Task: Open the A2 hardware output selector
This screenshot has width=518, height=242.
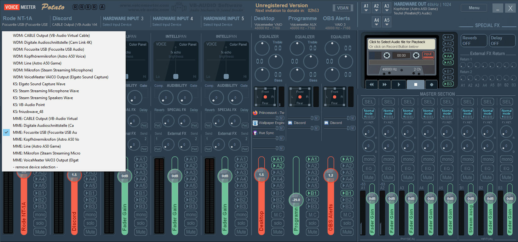Action: click(x=377, y=8)
